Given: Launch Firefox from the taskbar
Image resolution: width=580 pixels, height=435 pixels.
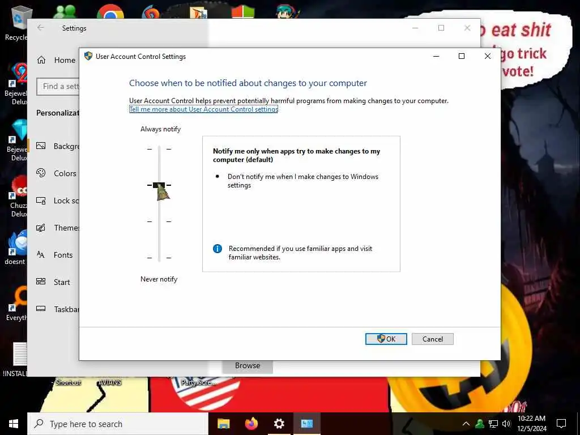Looking at the screenshot, I should click(251, 424).
